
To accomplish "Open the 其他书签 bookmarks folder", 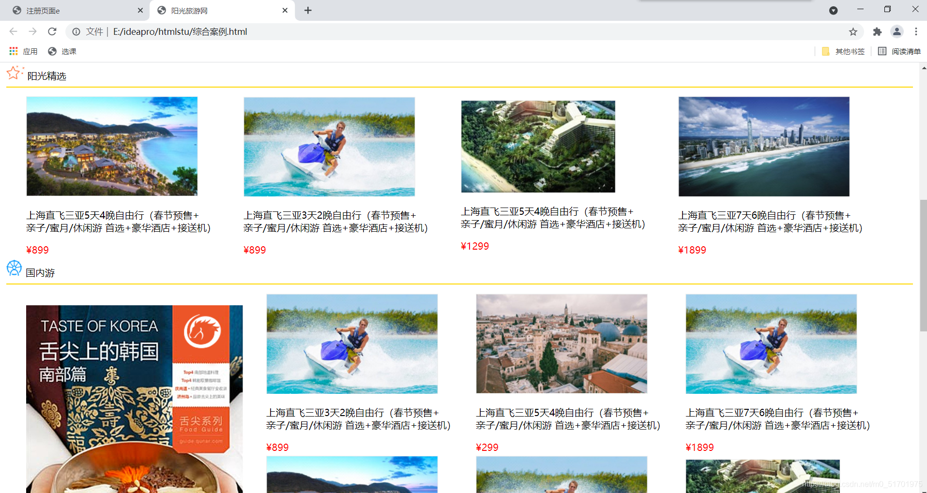I will coord(843,51).
